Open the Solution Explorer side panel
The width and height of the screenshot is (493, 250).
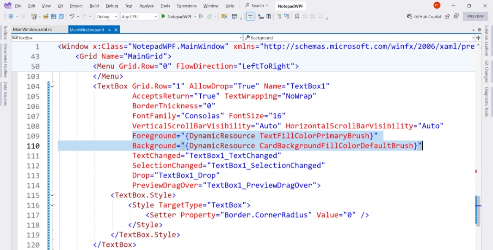pyautogui.click(x=487, y=41)
